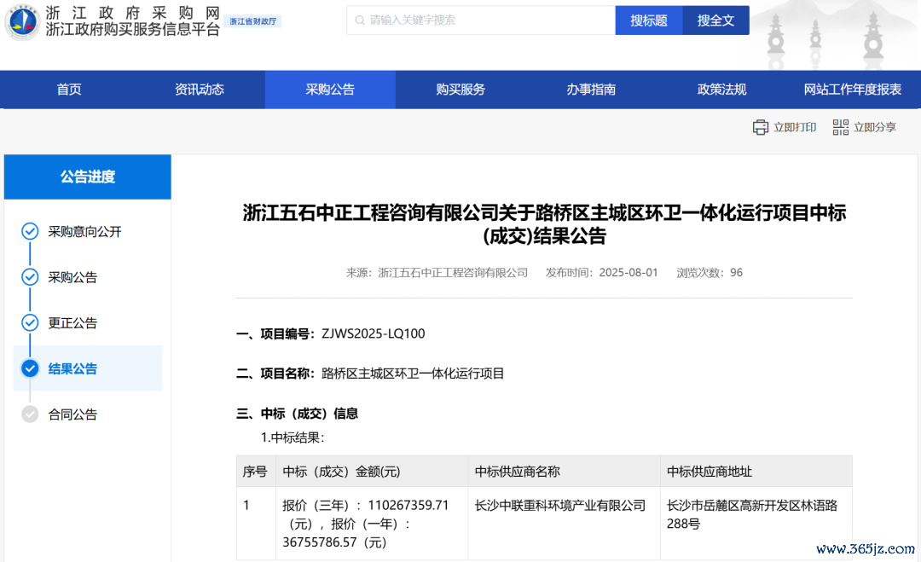
Task: Click the filled check circle beside 结果公告
Action: point(30,368)
